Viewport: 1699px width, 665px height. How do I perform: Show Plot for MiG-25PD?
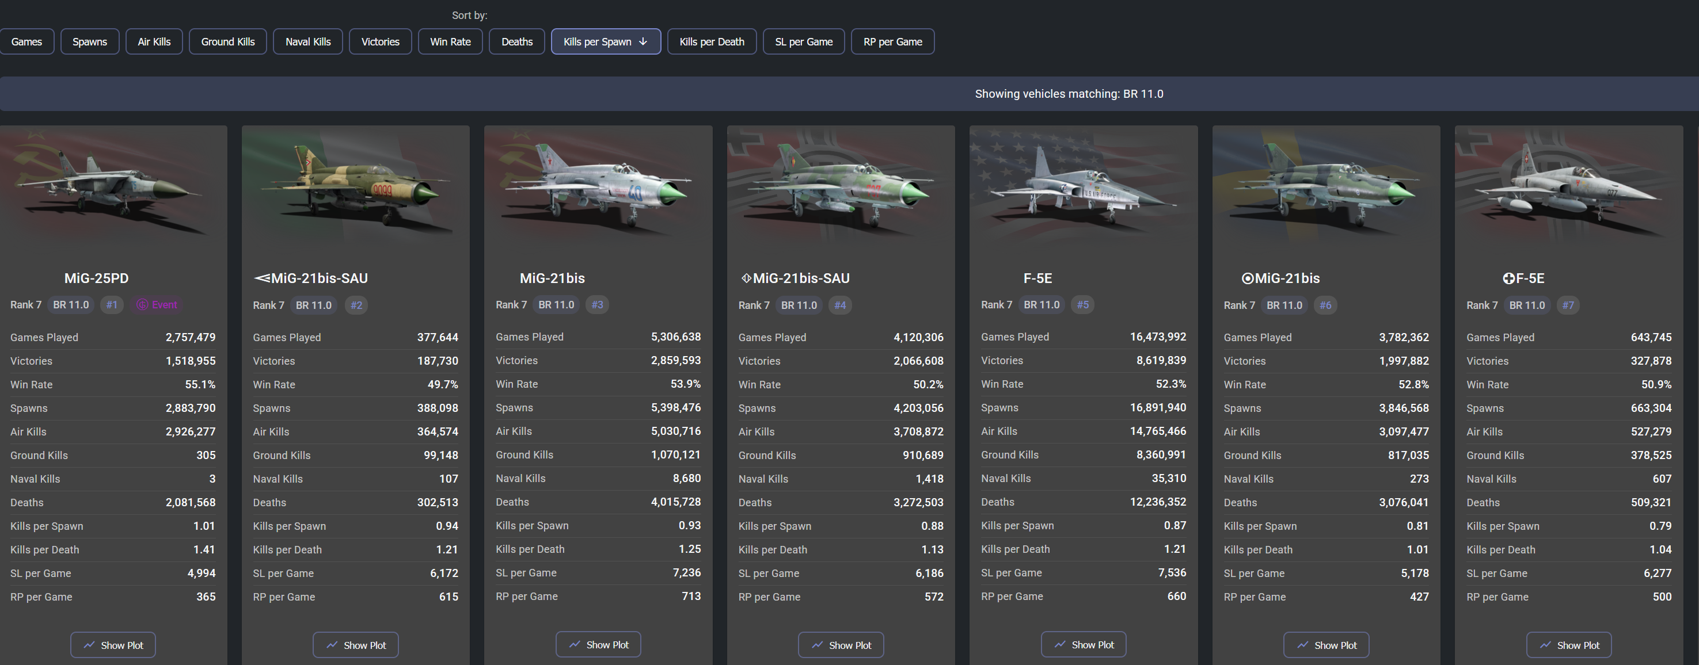pyautogui.click(x=113, y=645)
